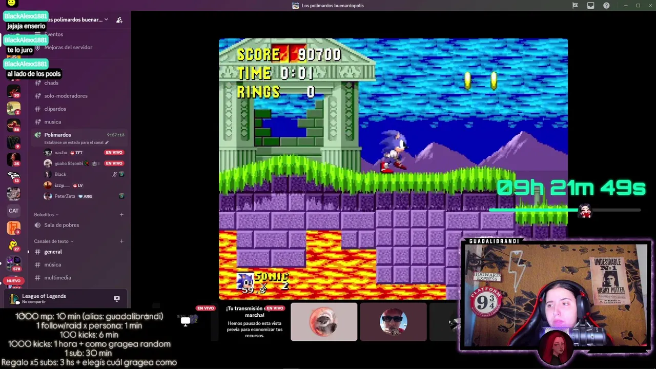Image resolution: width=656 pixels, height=369 pixels.
Task: Stop sharing League of Legends stream icon
Action: [117, 298]
